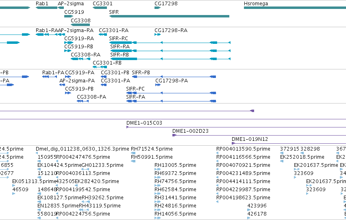Click the RH50991.5prime EST label
The height and width of the screenshot is (220, 346).
[152, 157]
